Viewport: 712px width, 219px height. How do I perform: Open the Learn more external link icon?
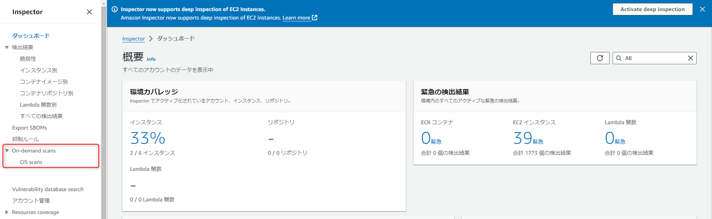[x=315, y=18]
